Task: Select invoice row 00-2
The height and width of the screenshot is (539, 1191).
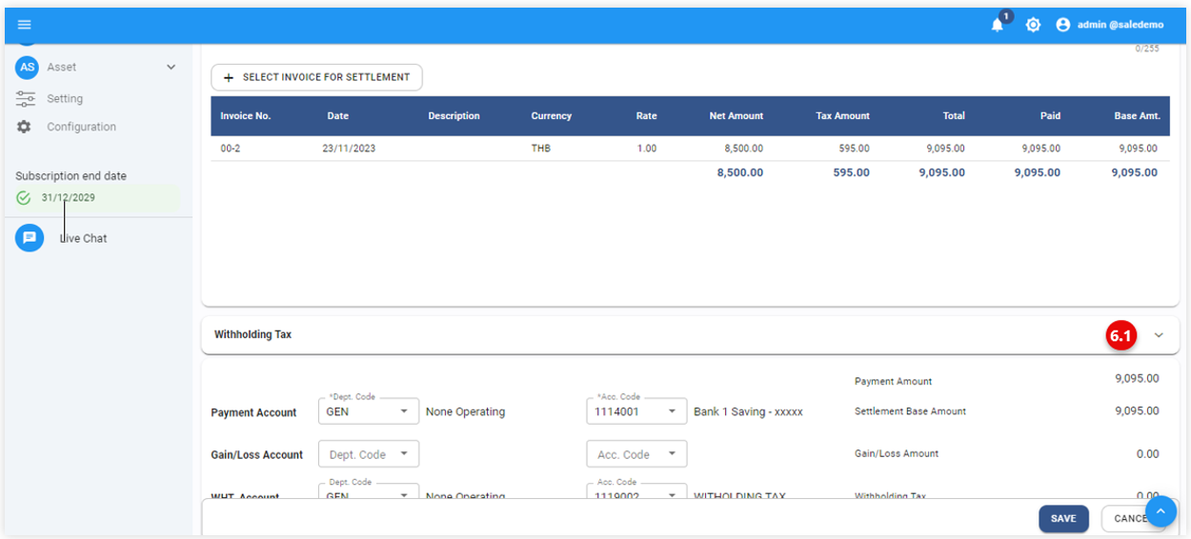Action: point(230,149)
